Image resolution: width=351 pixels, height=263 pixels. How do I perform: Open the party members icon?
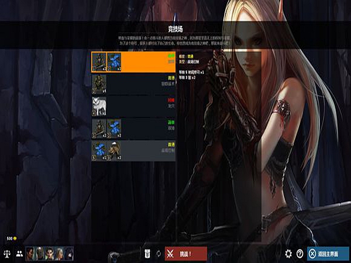19,254
